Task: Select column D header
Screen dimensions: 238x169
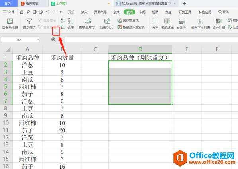Action: (x=140, y=49)
